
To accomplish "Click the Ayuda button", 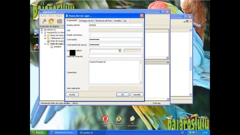I will point(72,94).
